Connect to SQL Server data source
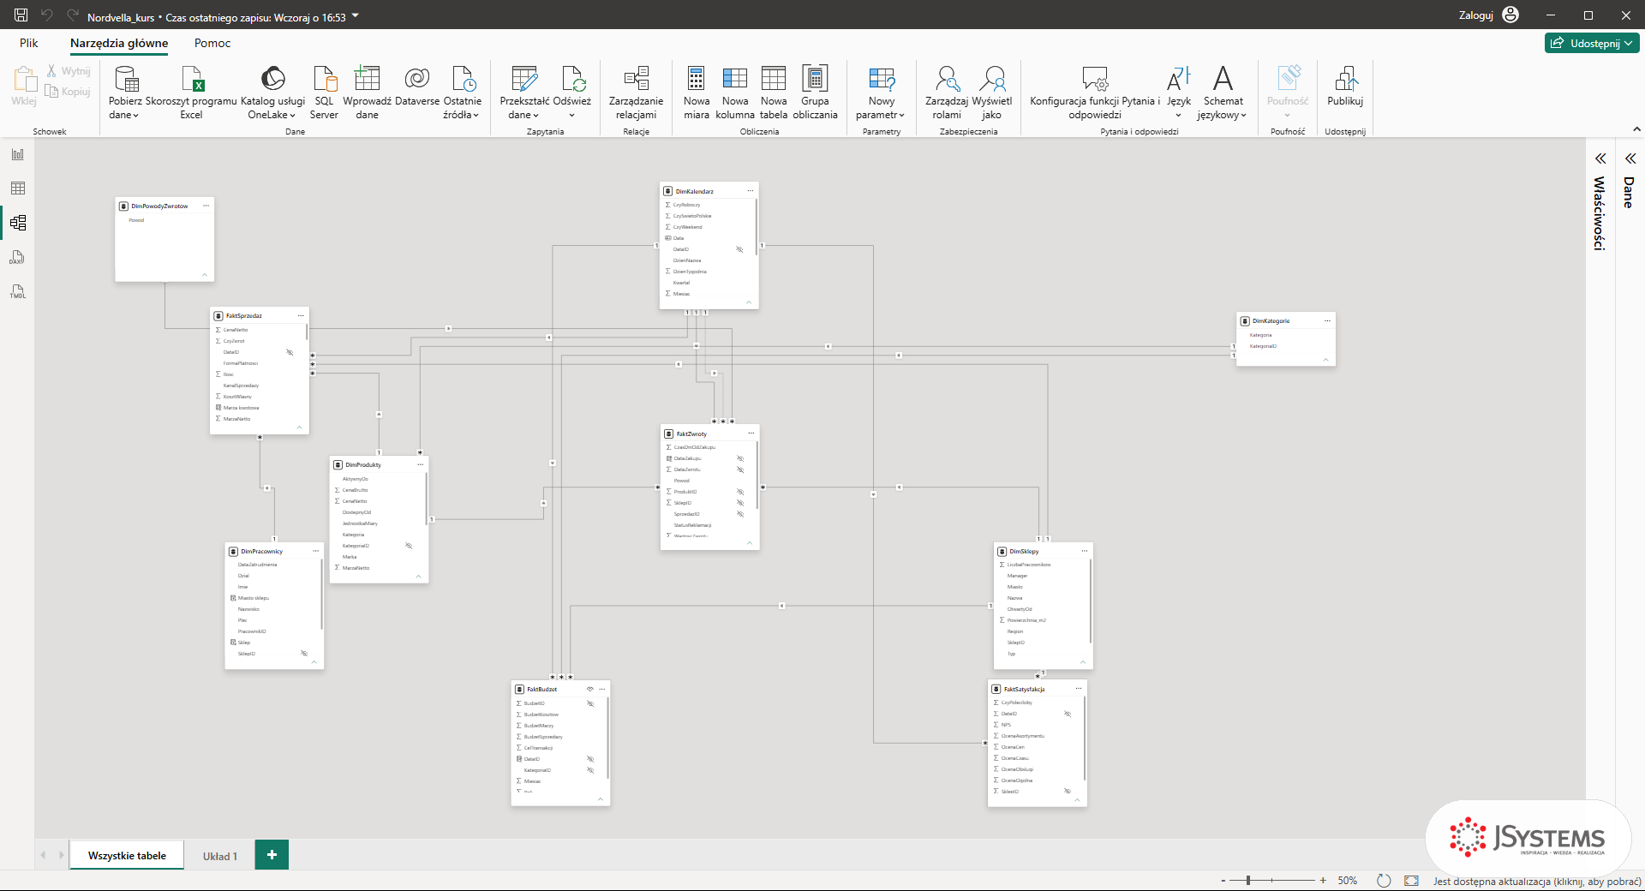The width and height of the screenshot is (1645, 891). (x=324, y=93)
